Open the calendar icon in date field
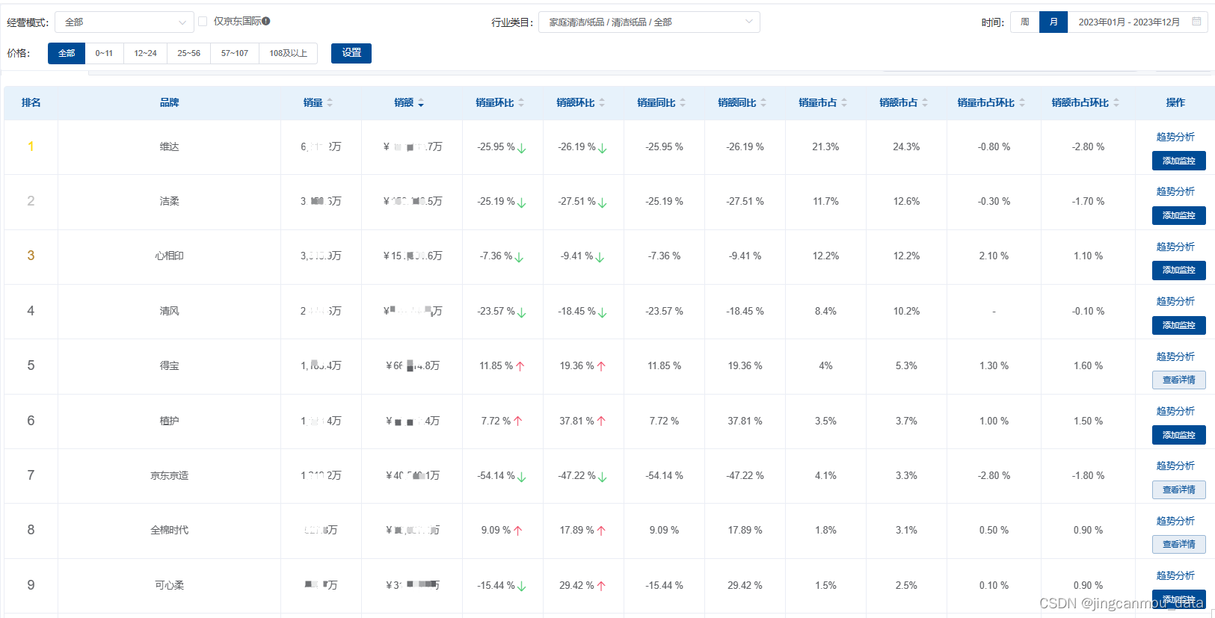1215x618 pixels. (1196, 22)
